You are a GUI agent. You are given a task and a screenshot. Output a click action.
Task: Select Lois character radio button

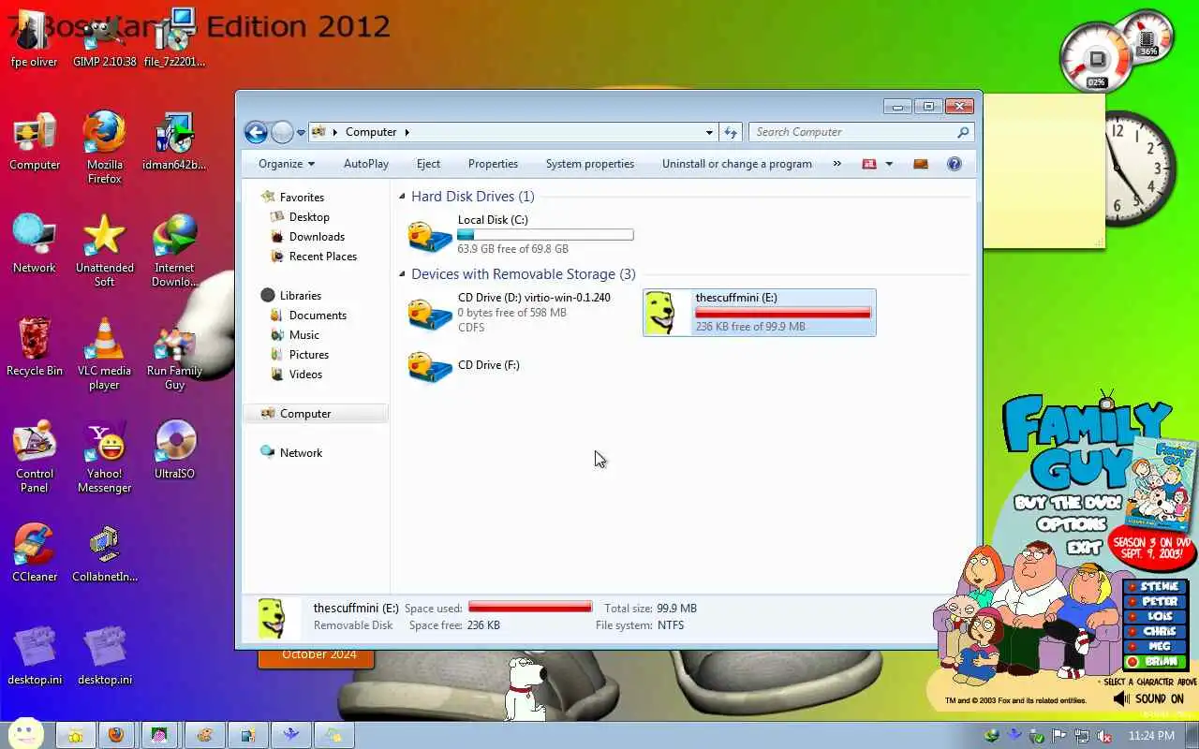(x=1132, y=617)
